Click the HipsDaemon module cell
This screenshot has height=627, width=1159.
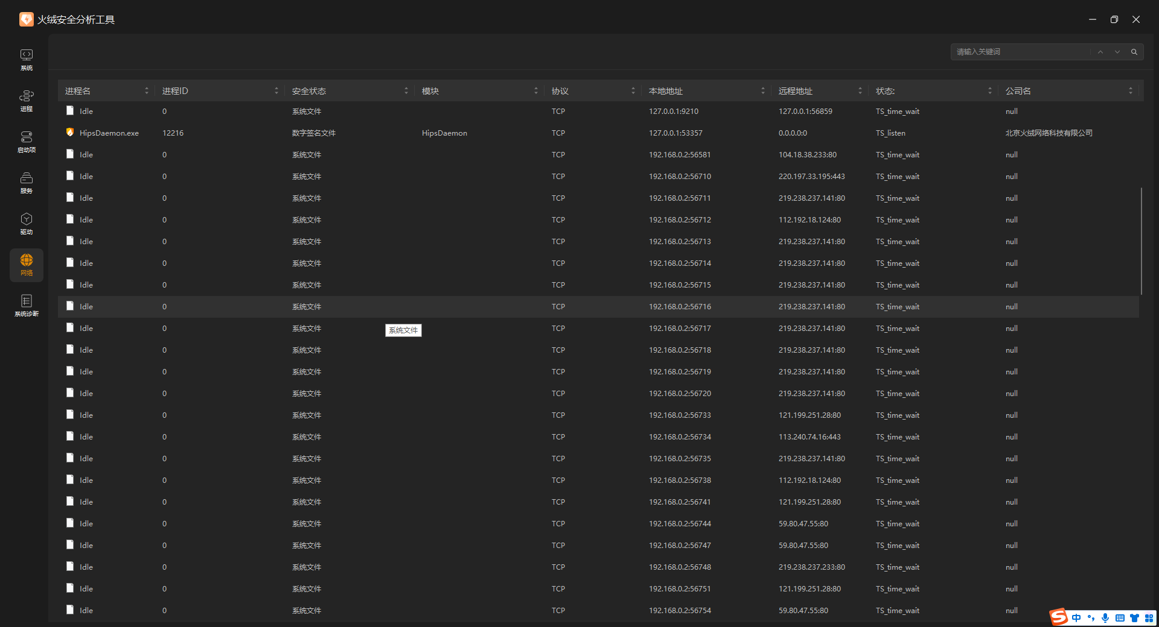[444, 133]
